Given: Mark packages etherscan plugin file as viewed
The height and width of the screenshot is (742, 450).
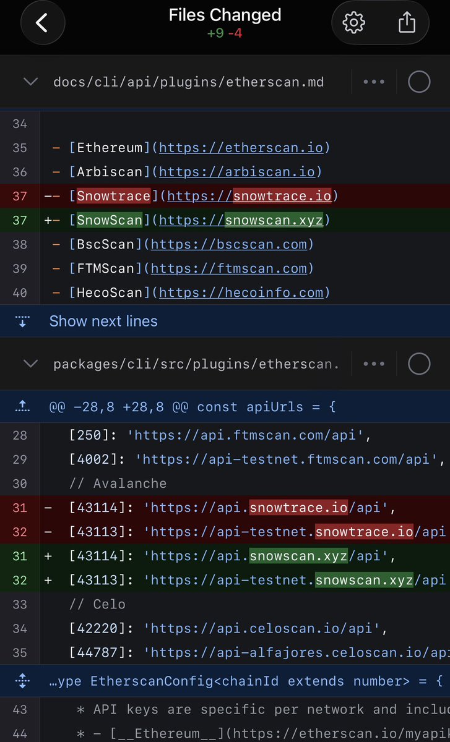Looking at the screenshot, I should (x=419, y=364).
